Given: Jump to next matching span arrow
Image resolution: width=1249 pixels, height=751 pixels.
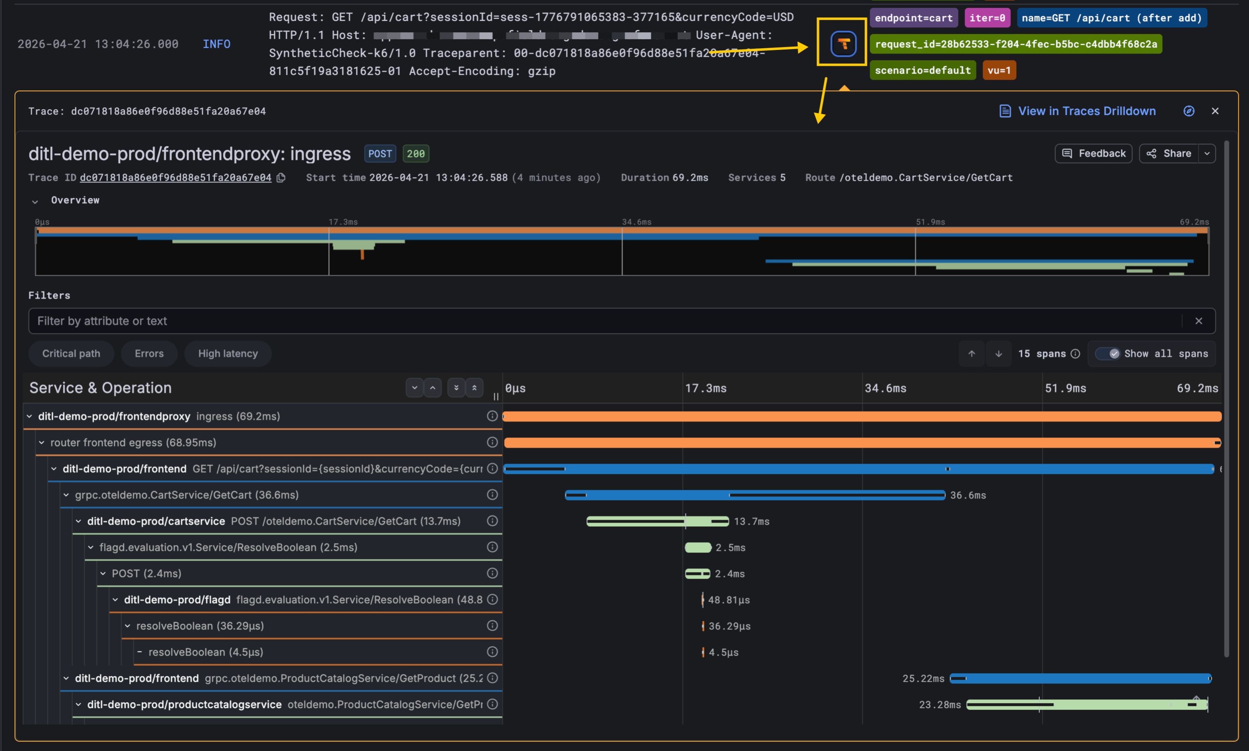Looking at the screenshot, I should [x=998, y=354].
